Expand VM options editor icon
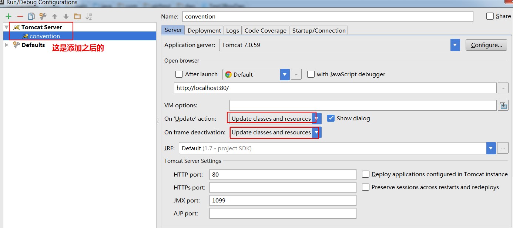 503,105
